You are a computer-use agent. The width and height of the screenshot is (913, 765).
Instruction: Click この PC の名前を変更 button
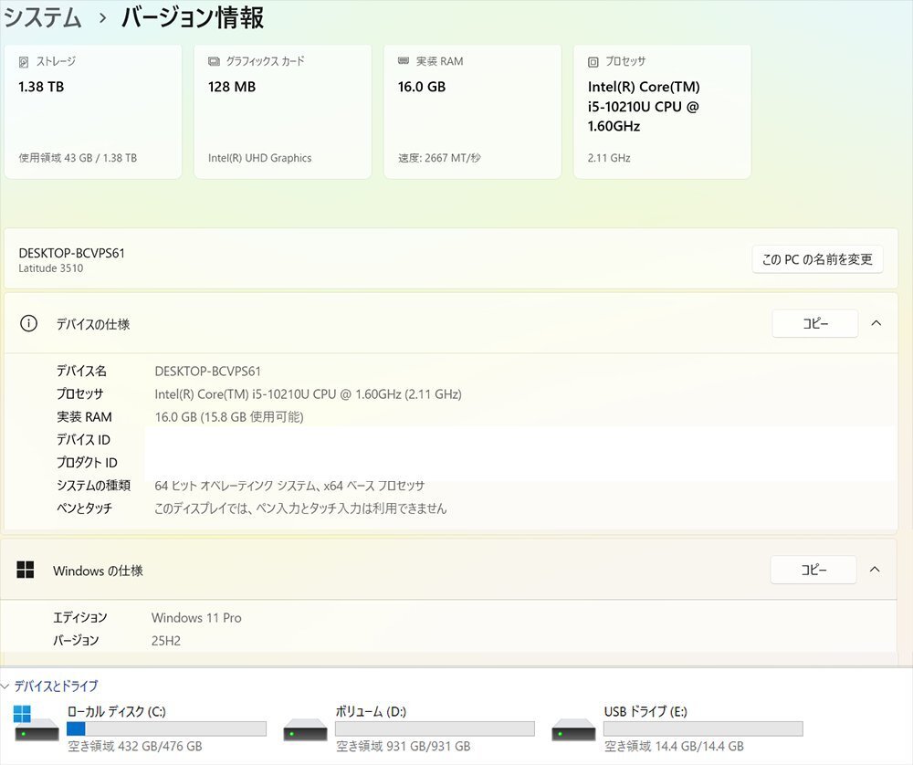[817, 259]
